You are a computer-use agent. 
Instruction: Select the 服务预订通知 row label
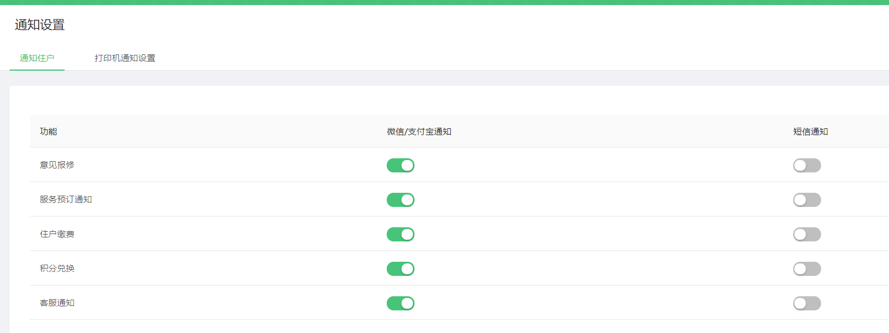(66, 199)
